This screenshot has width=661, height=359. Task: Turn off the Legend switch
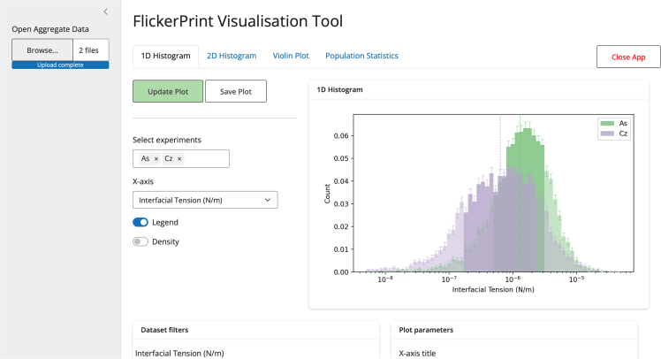(x=141, y=222)
